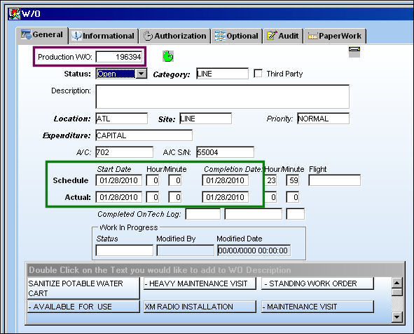This screenshot has width=414, height=334.
Task: Click the Expenditure field showing CAPITAL
Action: point(144,135)
